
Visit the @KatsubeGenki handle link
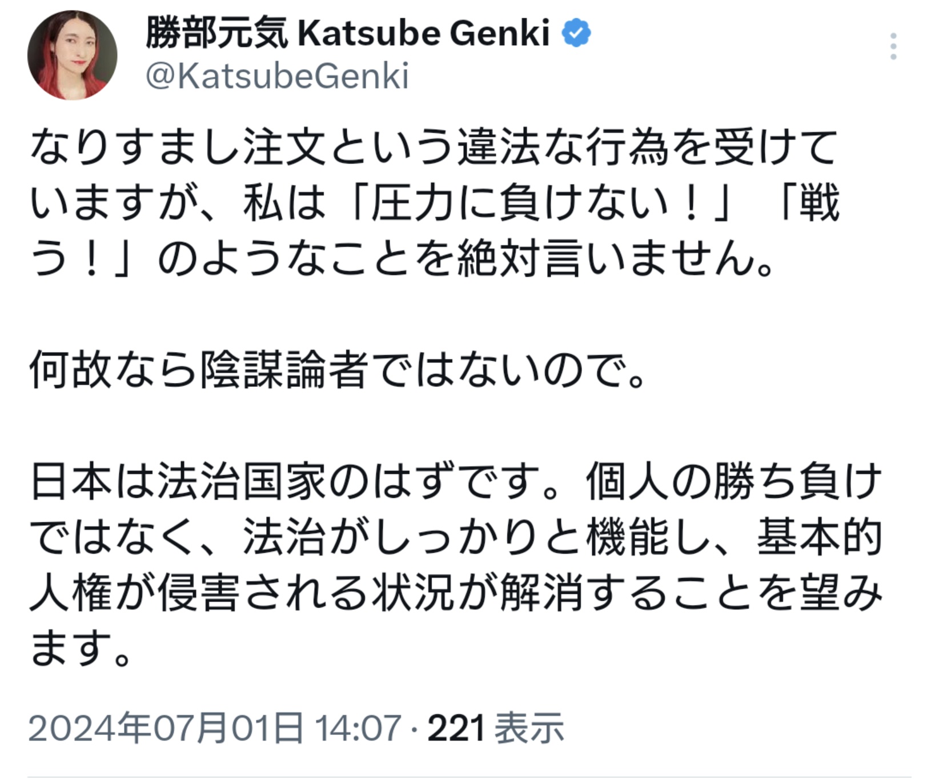click(277, 76)
